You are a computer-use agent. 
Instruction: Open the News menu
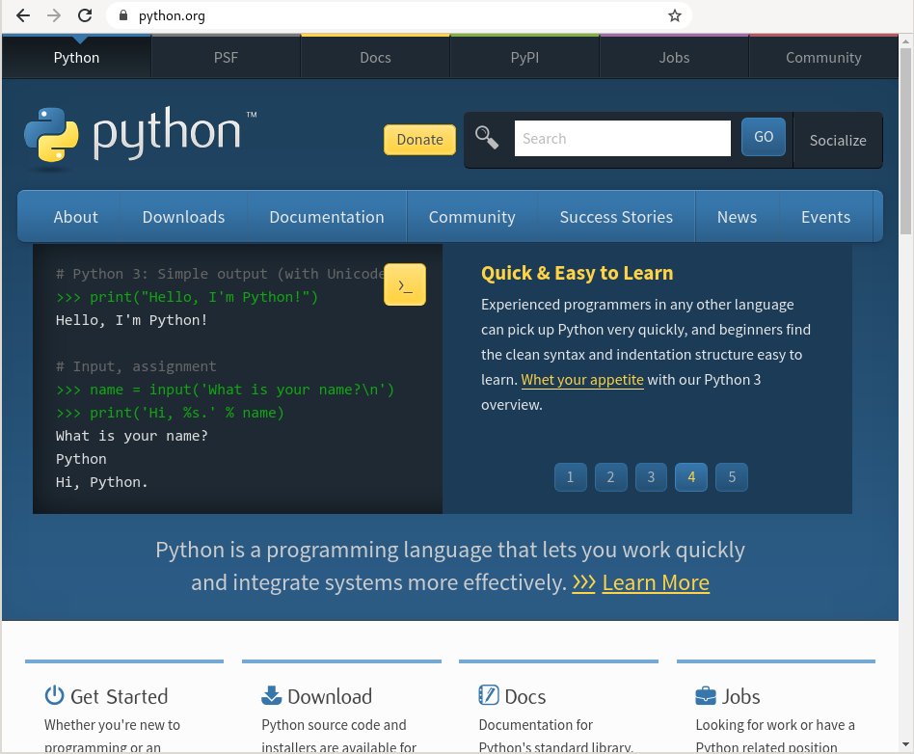coord(737,217)
